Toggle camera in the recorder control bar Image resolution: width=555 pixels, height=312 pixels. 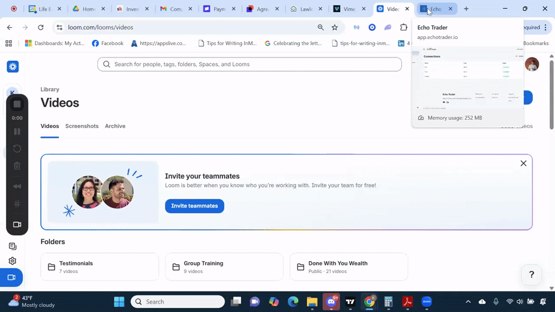17,225
